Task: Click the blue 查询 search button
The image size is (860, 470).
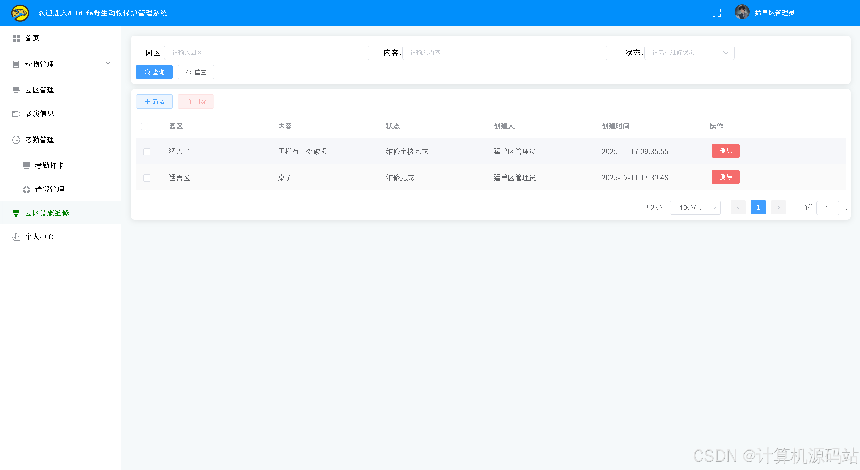Action: coord(154,72)
